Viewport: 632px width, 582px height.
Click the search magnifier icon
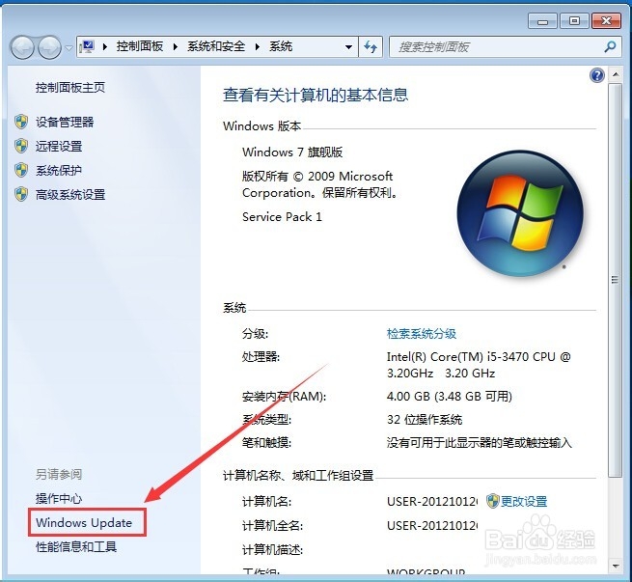(610, 46)
